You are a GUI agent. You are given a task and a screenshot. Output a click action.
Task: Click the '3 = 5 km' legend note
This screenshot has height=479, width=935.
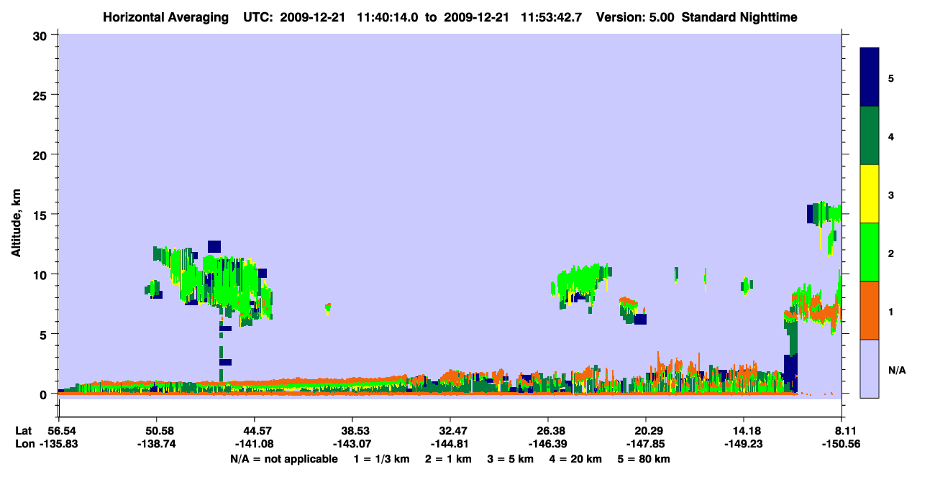coord(511,459)
